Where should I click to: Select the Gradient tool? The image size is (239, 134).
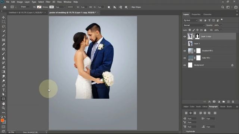coord(3,72)
